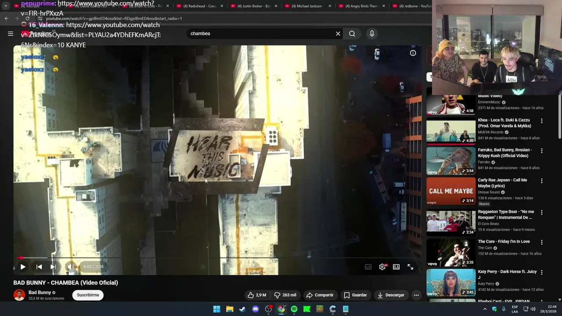562x316 pixels.
Task: Dislike the video
Action: click(x=285, y=295)
